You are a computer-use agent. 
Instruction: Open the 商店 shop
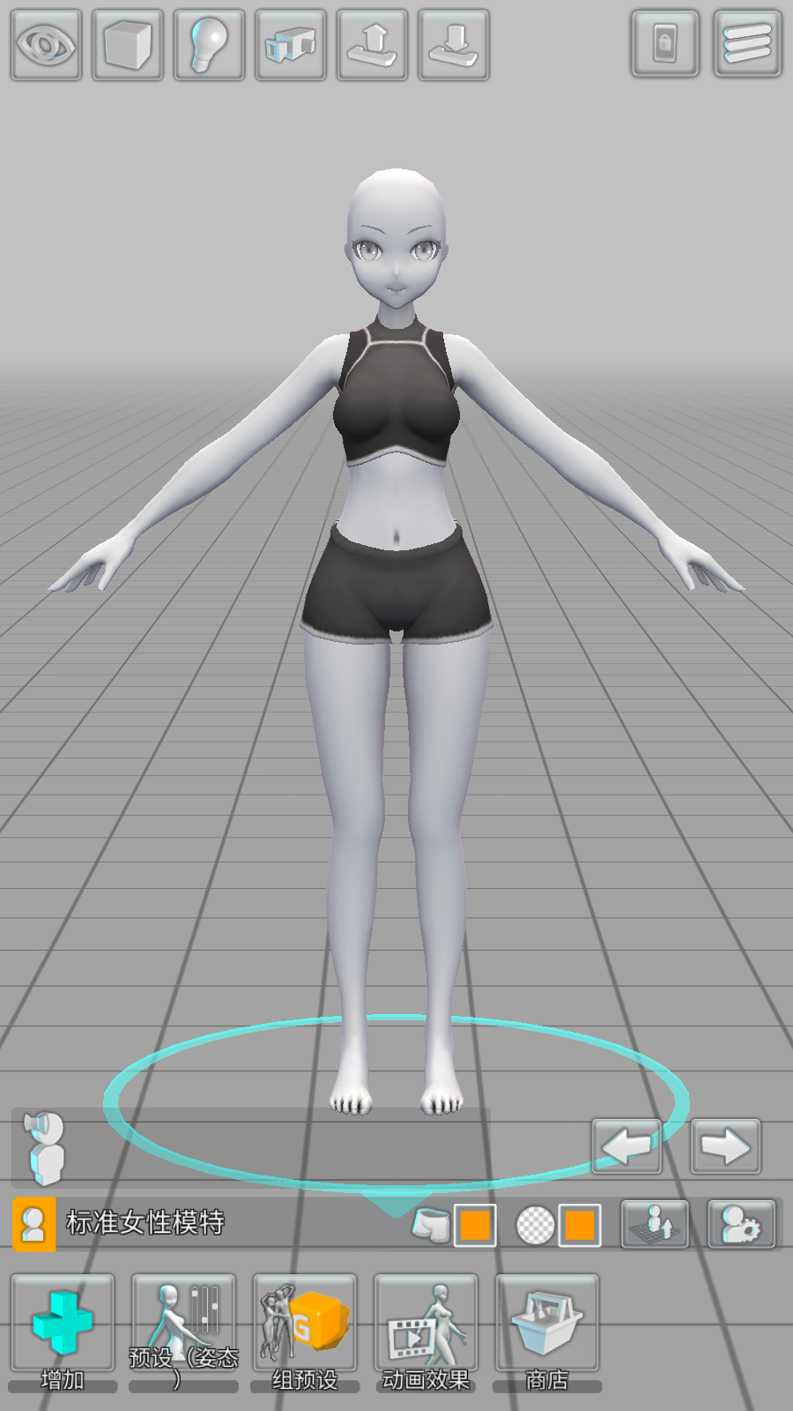point(547,1332)
